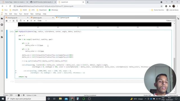Close the Sphere.ipynb tab
Screen dimensions: 180x101
(x=53, y=18)
